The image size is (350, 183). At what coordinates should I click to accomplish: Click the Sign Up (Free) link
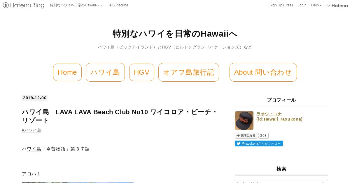coord(281,5)
